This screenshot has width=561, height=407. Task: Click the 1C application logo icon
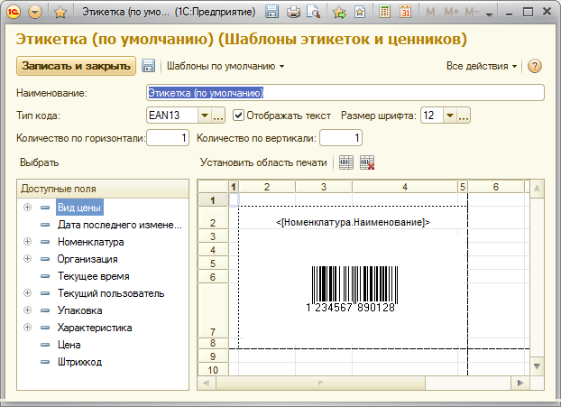14,12
